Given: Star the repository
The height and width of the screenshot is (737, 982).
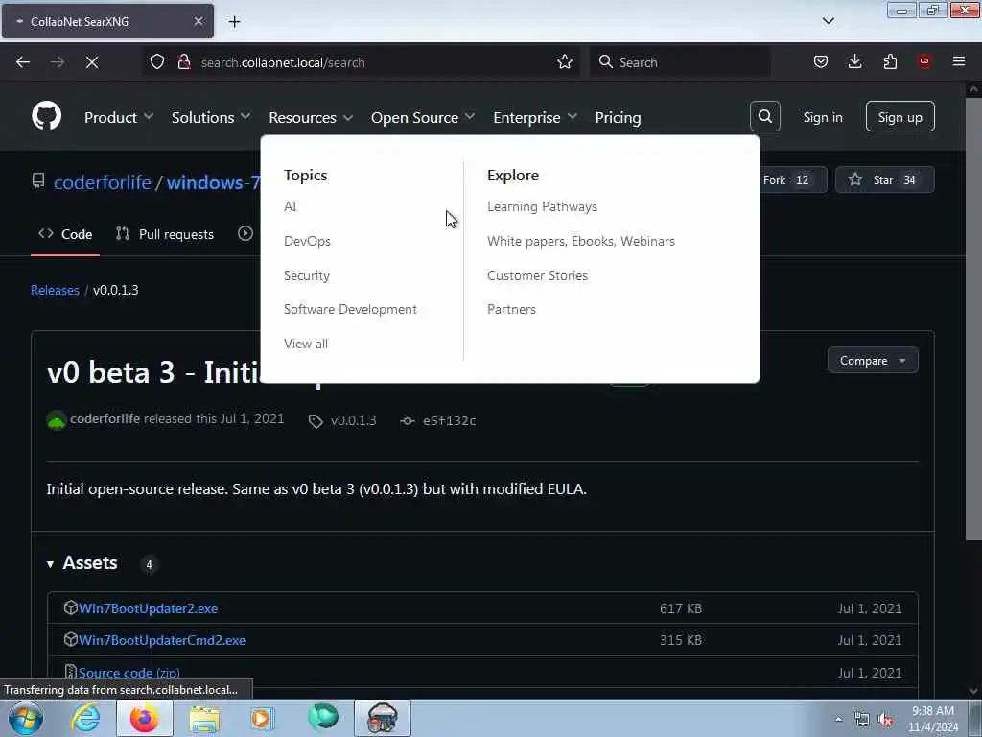Looking at the screenshot, I should [884, 179].
